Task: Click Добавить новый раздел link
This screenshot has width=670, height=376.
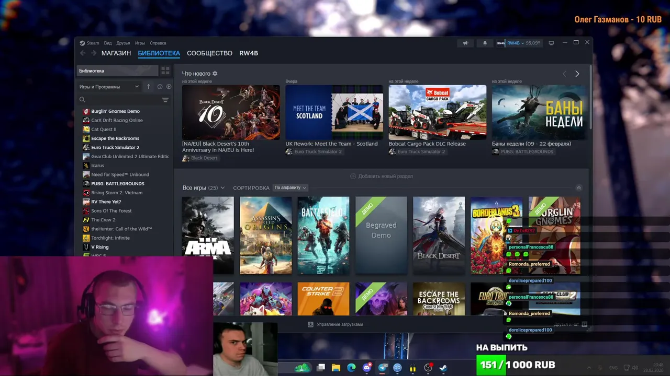Action: (x=385, y=176)
